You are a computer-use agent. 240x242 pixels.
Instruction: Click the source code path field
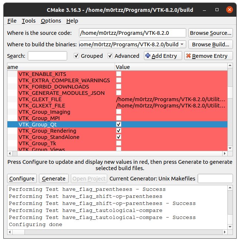[132, 33]
